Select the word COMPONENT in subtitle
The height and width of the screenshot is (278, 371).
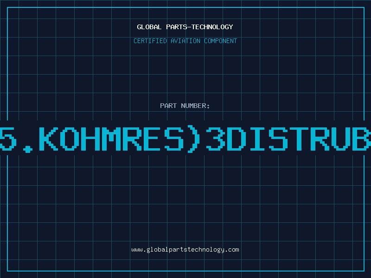point(221,41)
